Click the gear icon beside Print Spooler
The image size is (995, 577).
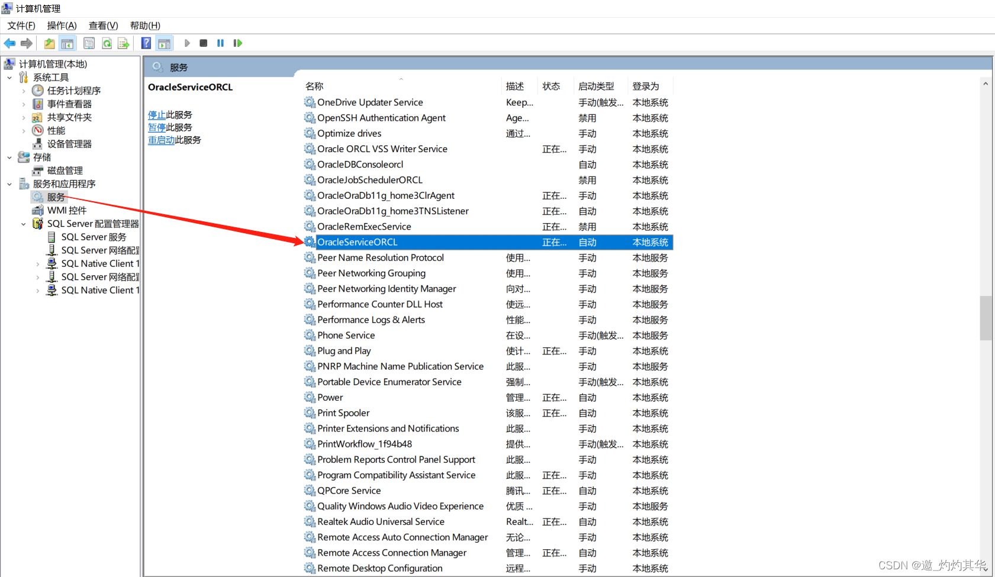(310, 413)
